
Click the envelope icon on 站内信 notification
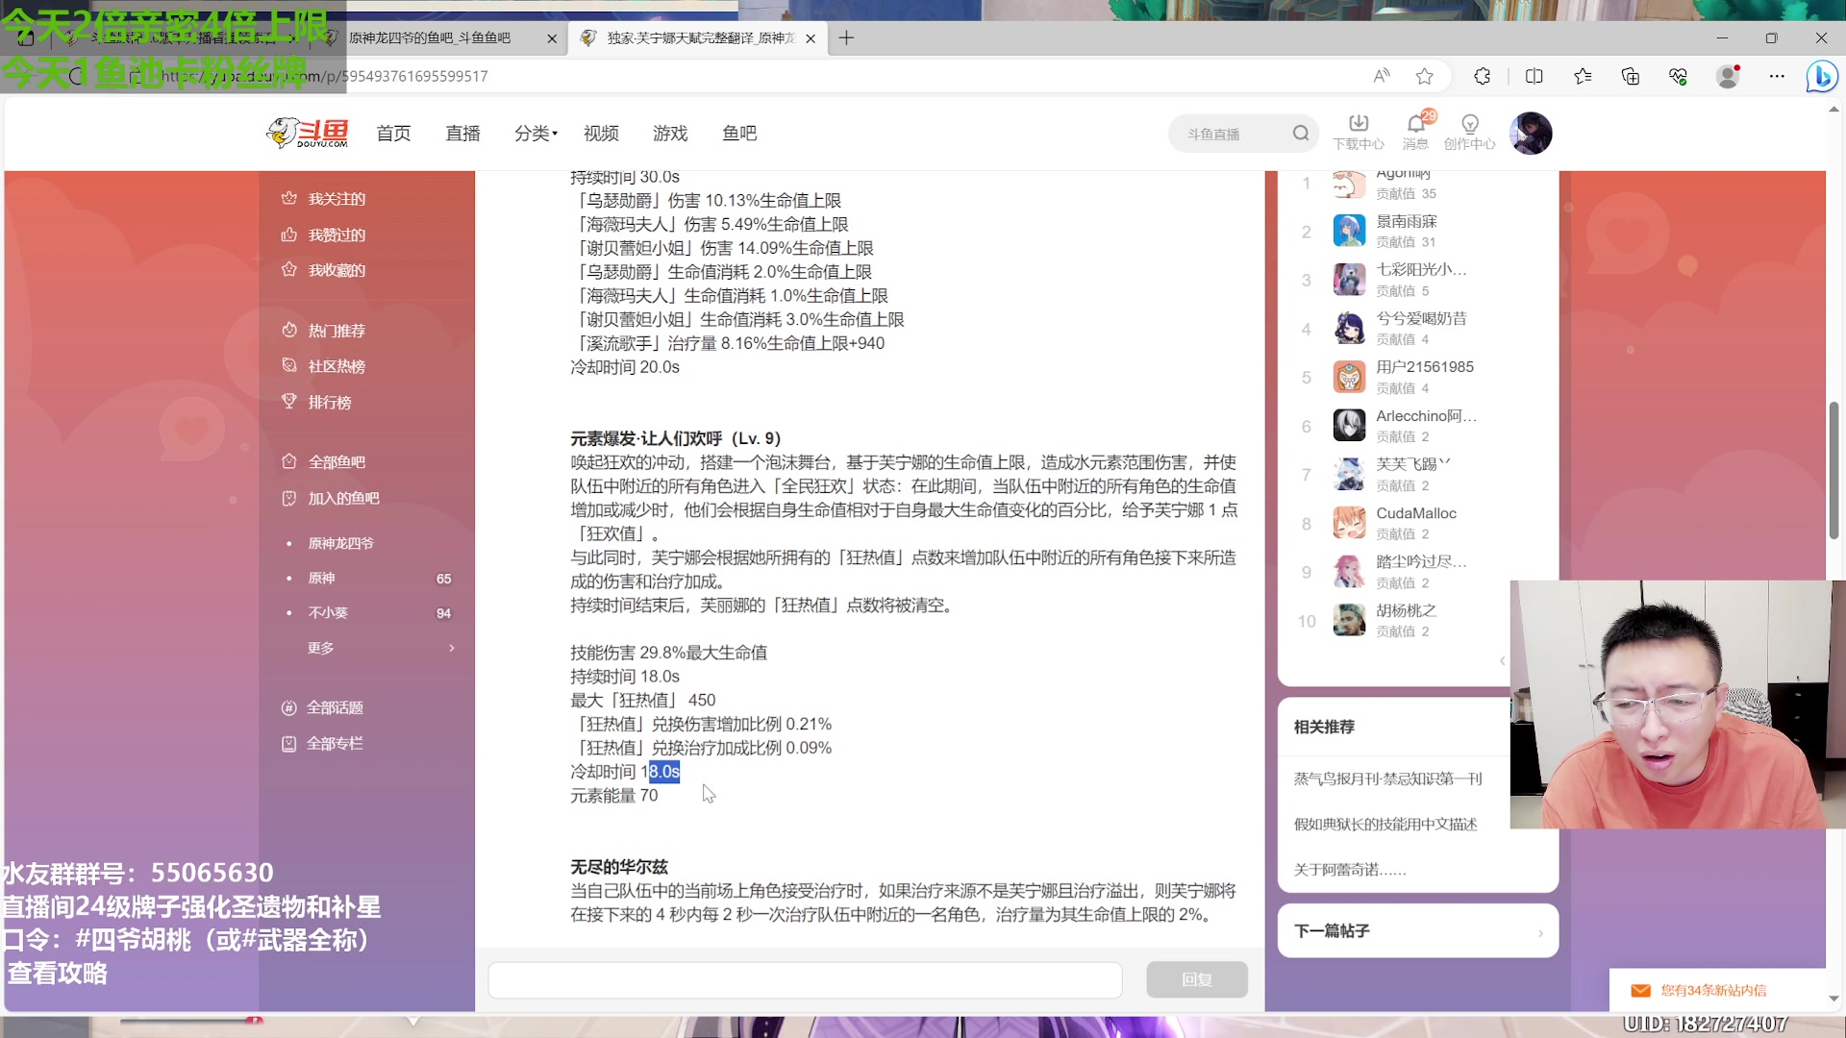pos(1639,990)
